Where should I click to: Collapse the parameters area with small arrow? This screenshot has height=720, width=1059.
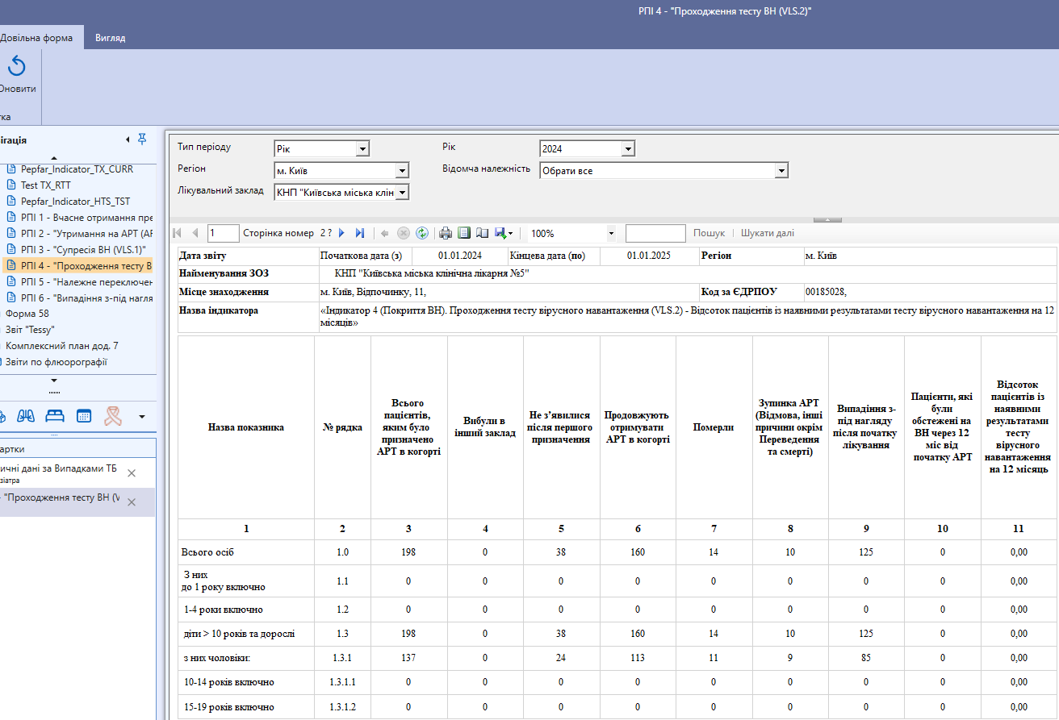(827, 219)
